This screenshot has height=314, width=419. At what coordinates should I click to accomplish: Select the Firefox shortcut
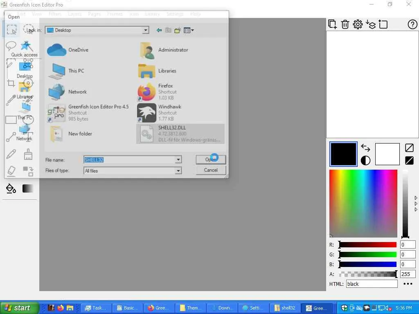tap(157, 92)
